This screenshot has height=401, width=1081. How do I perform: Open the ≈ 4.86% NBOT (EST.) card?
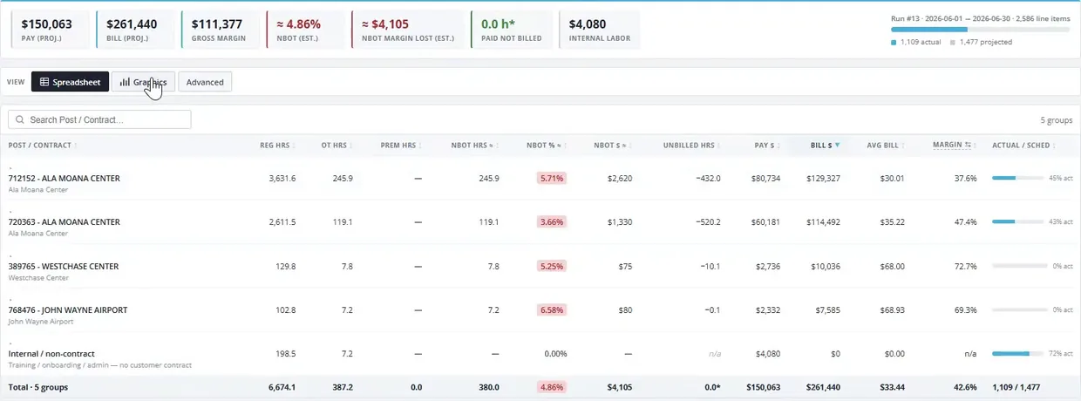click(305, 31)
